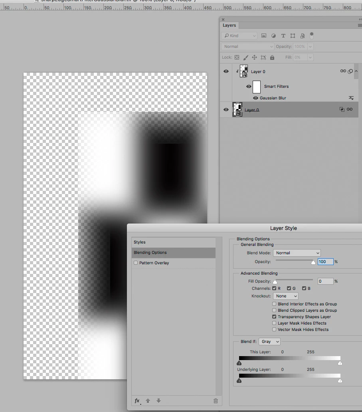The width and height of the screenshot is (362, 412).
Task: Select the Pattern Overlay list entry label
Action: click(154, 263)
